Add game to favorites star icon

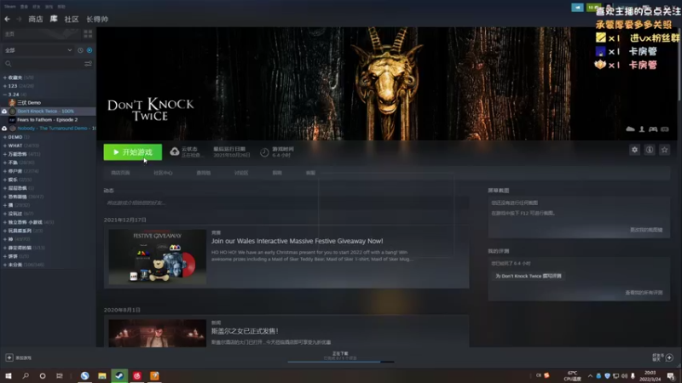pos(664,150)
